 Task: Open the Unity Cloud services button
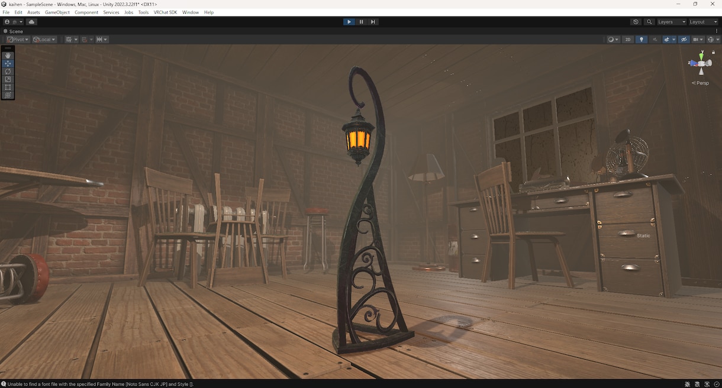[x=31, y=22]
